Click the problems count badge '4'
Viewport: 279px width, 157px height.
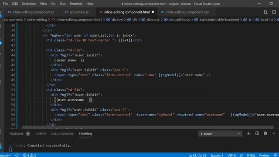tap(28, 134)
